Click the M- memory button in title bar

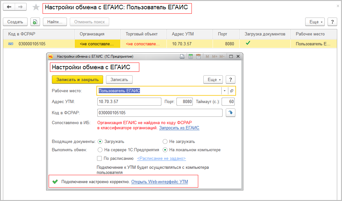222,56
